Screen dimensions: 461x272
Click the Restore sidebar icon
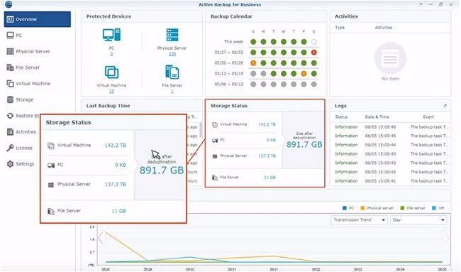coord(11,116)
